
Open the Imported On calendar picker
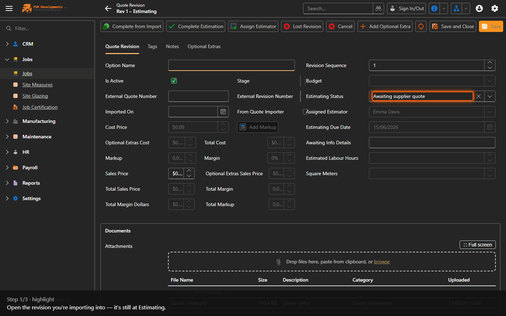pos(223,112)
